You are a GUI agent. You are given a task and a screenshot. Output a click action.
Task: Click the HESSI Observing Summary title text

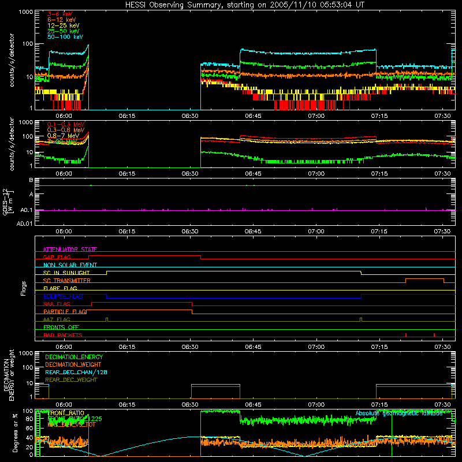pos(244,5)
